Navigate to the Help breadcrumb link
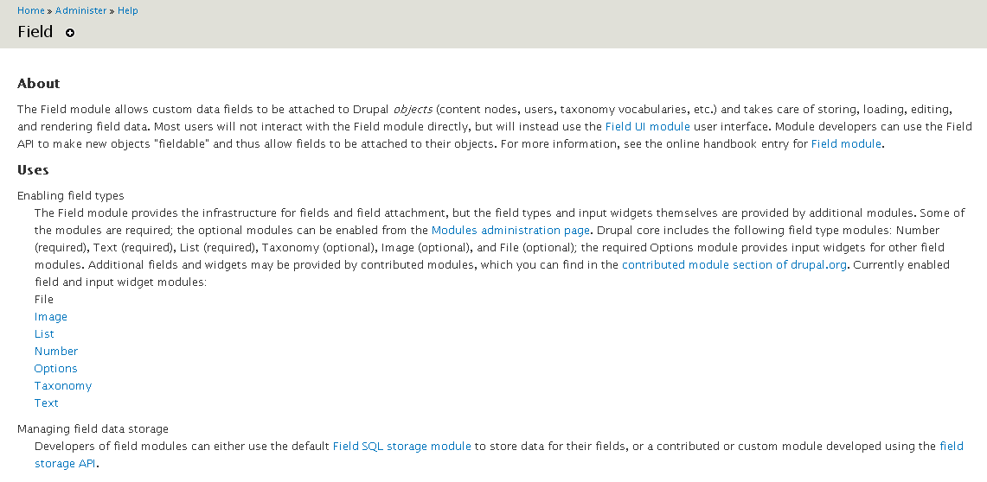This screenshot has width=987, height=482. point(127,10)
